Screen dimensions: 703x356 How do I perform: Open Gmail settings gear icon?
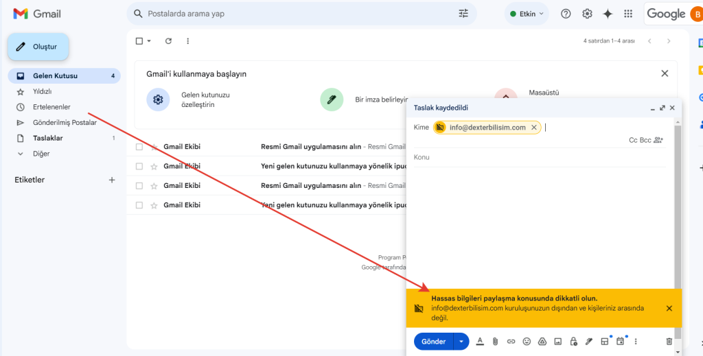587,14
